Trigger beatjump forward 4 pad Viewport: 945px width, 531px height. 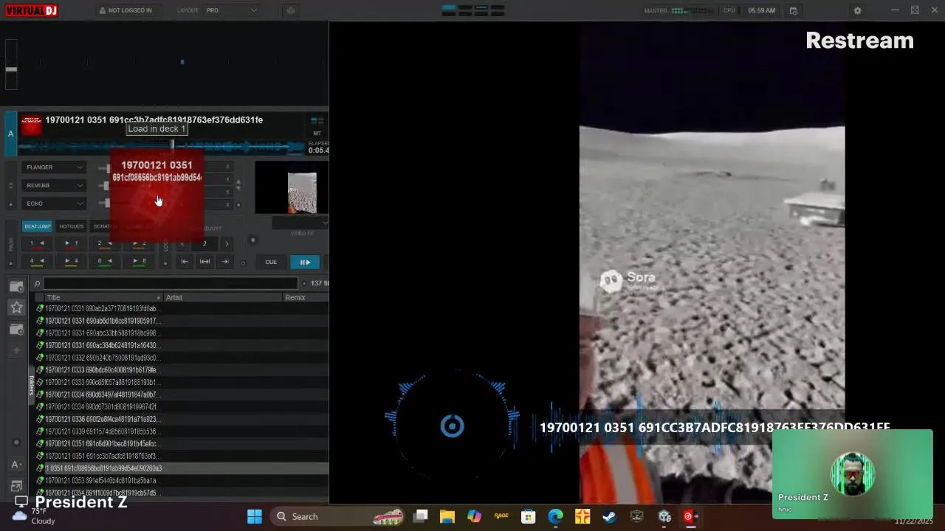(x=71, y=261)
